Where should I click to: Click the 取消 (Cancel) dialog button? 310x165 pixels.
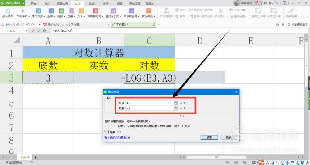(x=228, y=137)
